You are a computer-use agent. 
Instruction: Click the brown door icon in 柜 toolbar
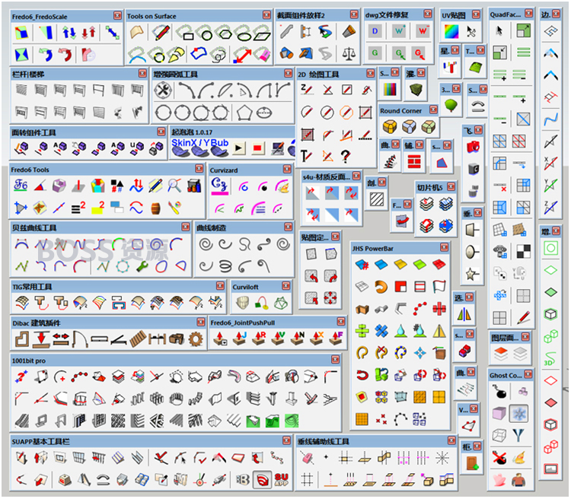(x=472, y=463)
